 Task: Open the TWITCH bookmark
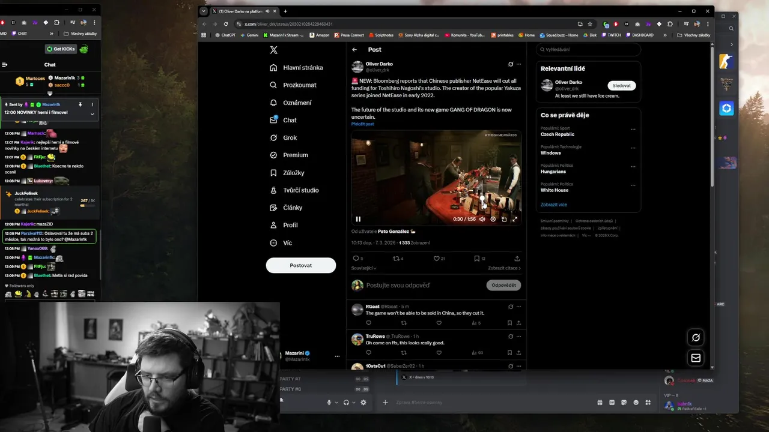(611, 35)
